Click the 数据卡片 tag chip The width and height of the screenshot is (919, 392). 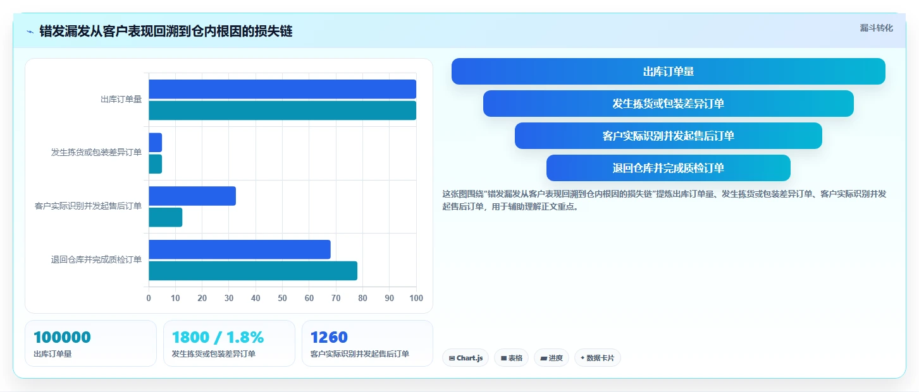[598, 358]
